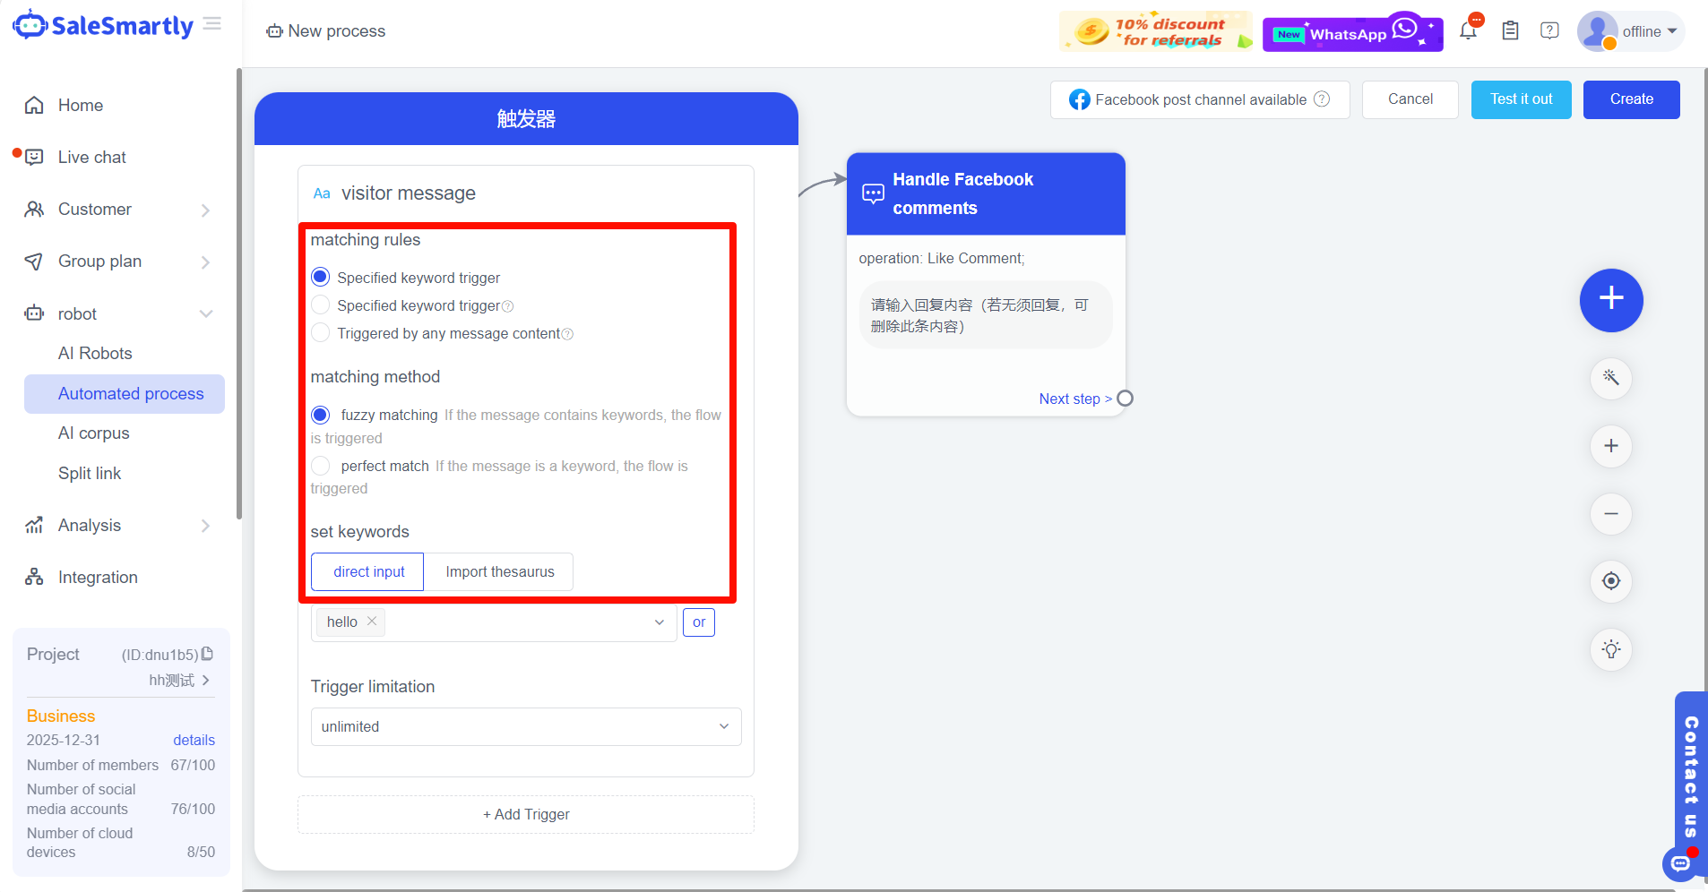Screen dimensions: 1708x892
Task: Select Triggered by any message content radio
Action: click(321, 333)
